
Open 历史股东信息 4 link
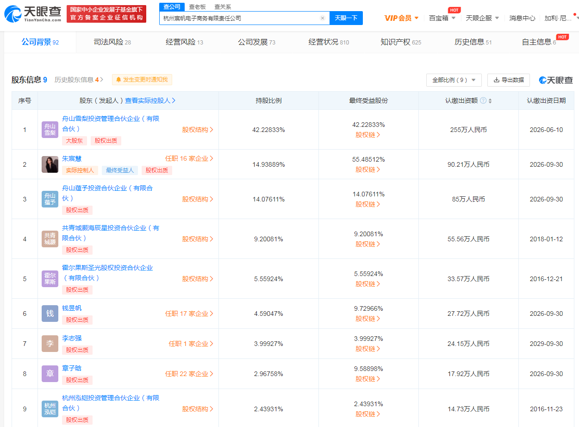(x=79, y=80)
